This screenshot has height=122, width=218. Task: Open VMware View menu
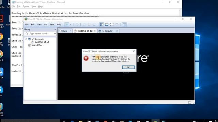[x=39, y=24]
